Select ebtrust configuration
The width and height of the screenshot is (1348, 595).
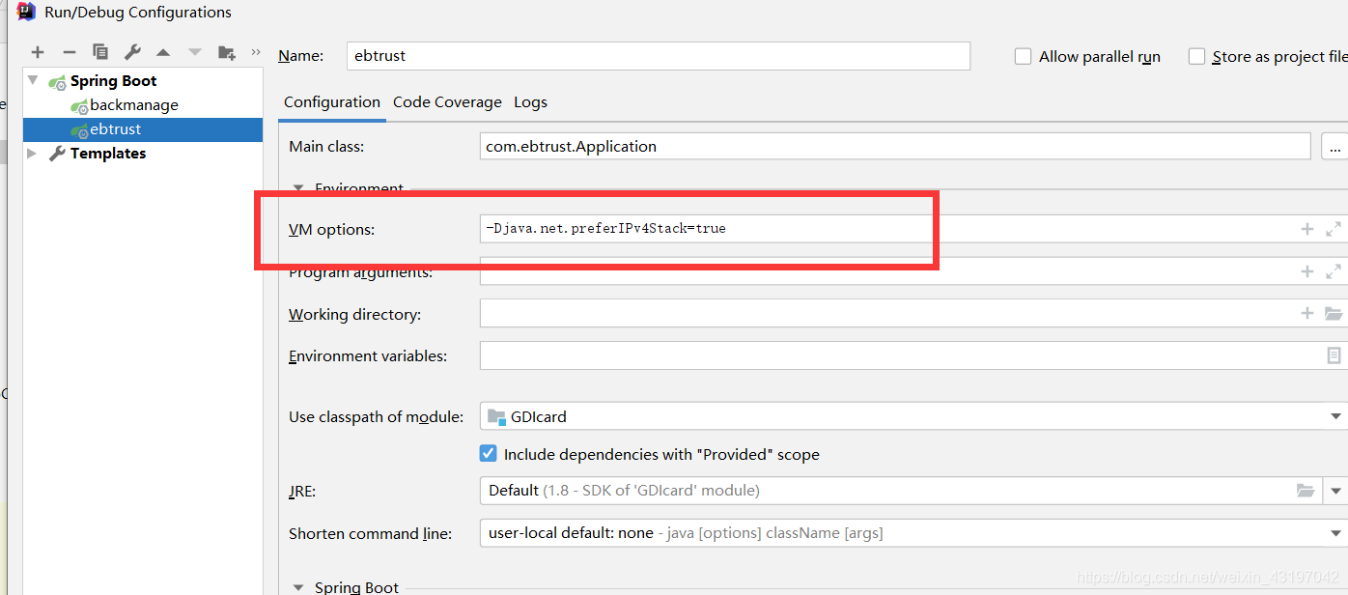tap(143, 129)
